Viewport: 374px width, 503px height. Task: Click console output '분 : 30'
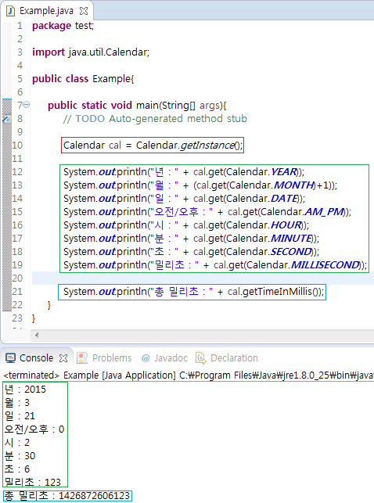tap(20, 456)
